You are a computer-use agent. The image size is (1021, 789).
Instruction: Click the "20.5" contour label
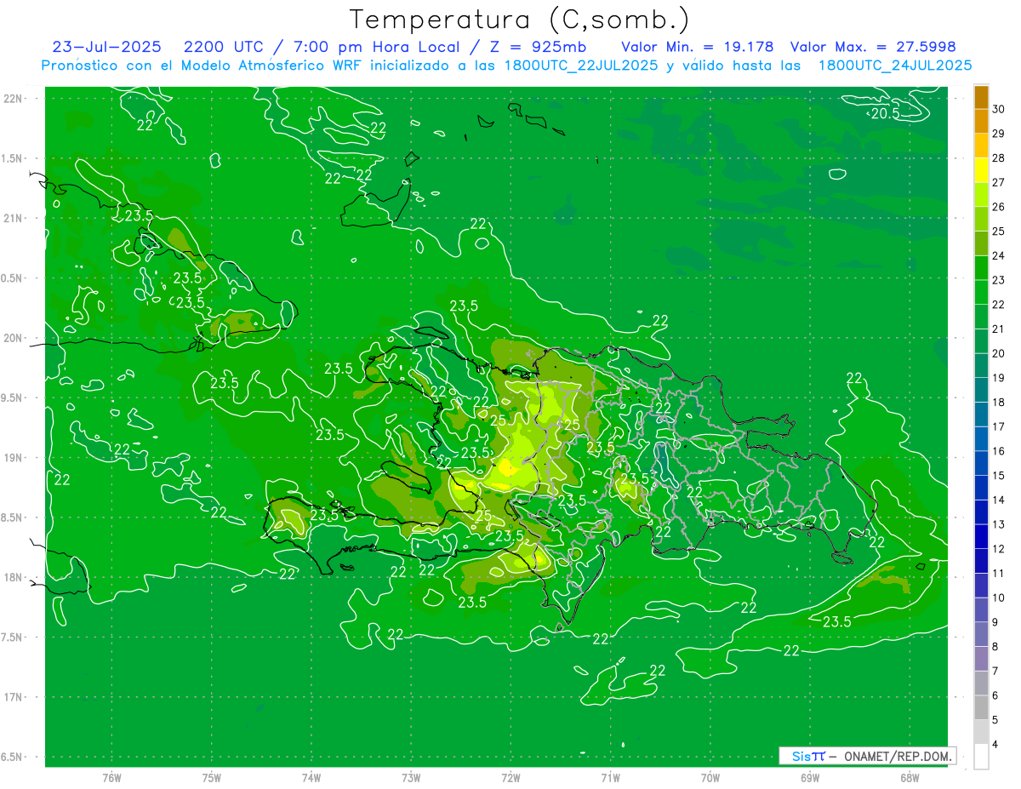(x=886, y=113)
